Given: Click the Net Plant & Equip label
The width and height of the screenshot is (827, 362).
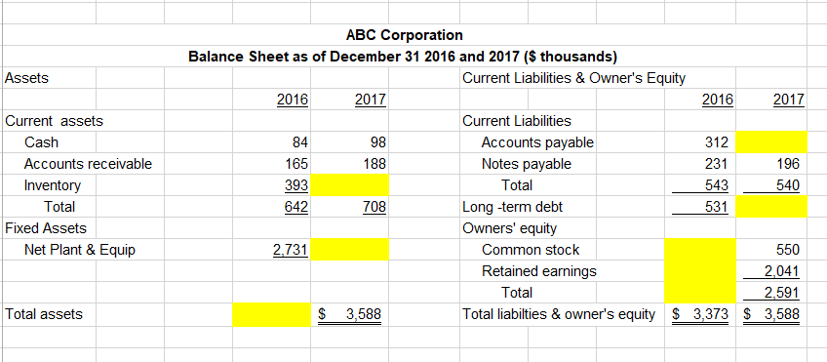Looking at the screenshot, I should (x=80, y=250).
